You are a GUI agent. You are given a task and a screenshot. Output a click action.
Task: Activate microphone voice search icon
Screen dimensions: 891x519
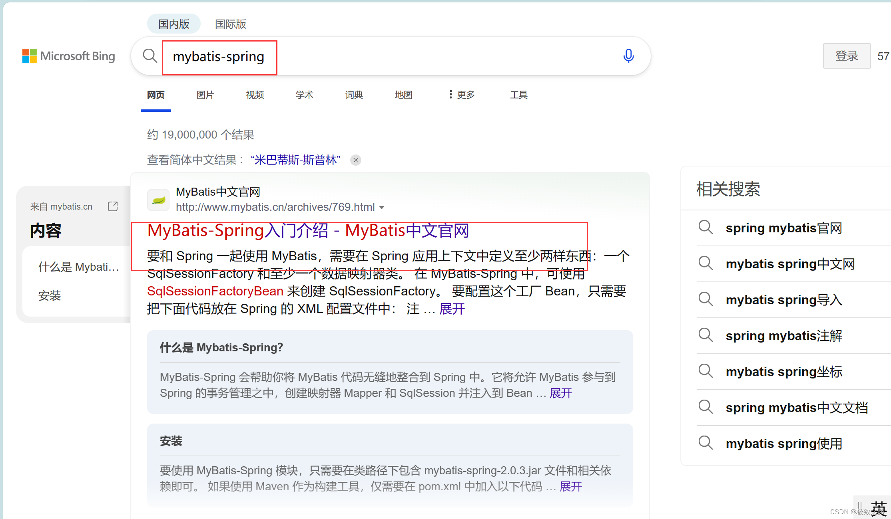point(628,56)
